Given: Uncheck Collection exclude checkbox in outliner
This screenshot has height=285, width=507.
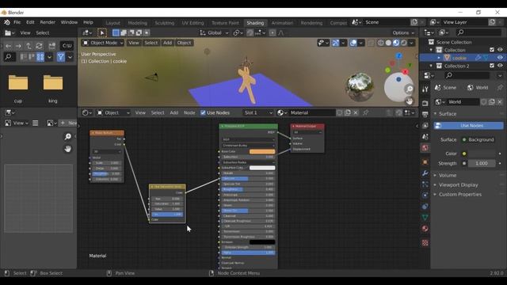Looking at the screenshot, I should (492, 50).
